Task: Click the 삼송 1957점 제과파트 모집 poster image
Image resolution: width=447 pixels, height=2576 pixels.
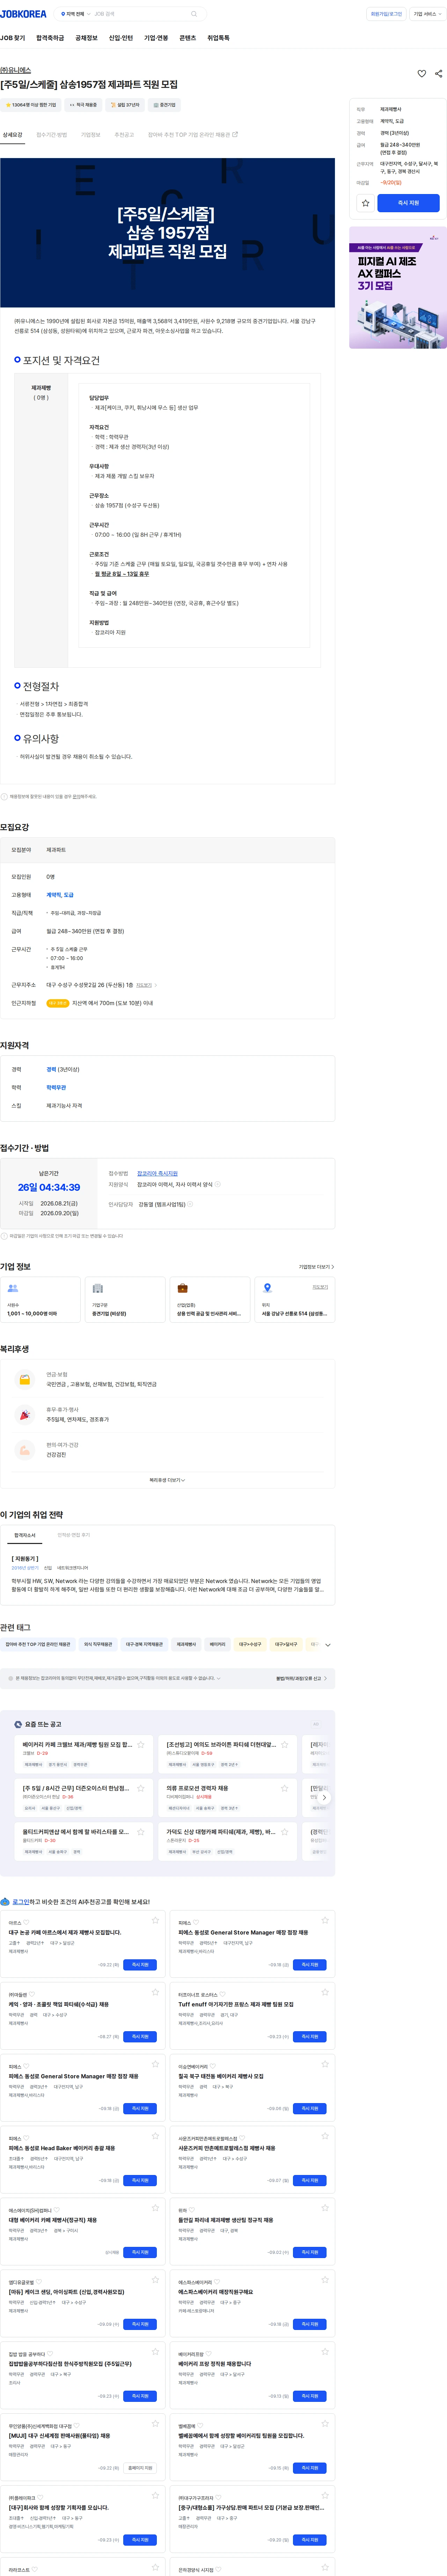Action: pos(167,233)
